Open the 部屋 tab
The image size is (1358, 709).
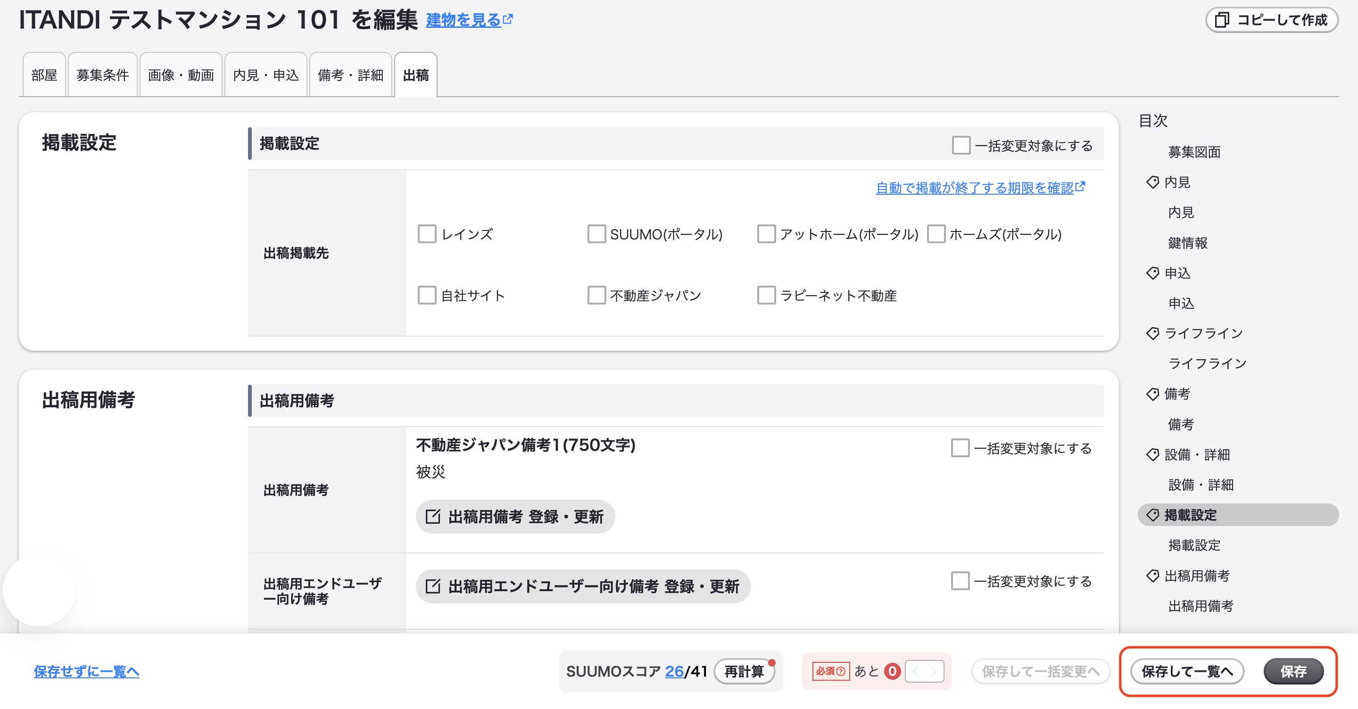point(44,75)
